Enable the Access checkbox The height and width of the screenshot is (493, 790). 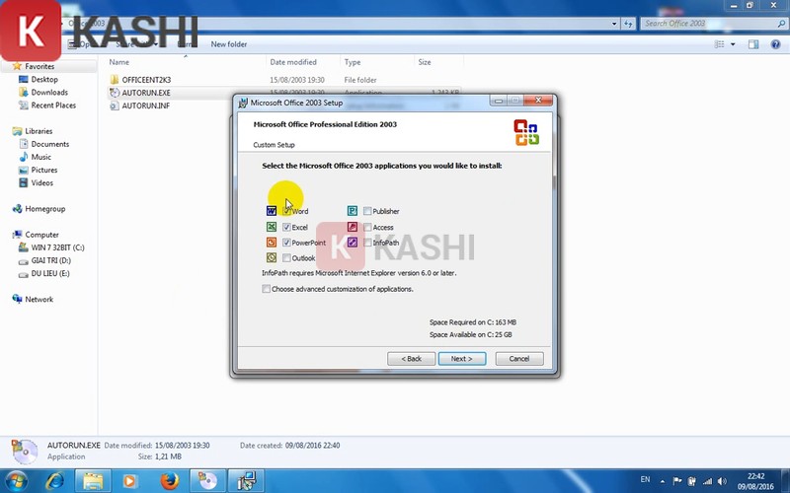pyautogui.click(x=367, y=227)
